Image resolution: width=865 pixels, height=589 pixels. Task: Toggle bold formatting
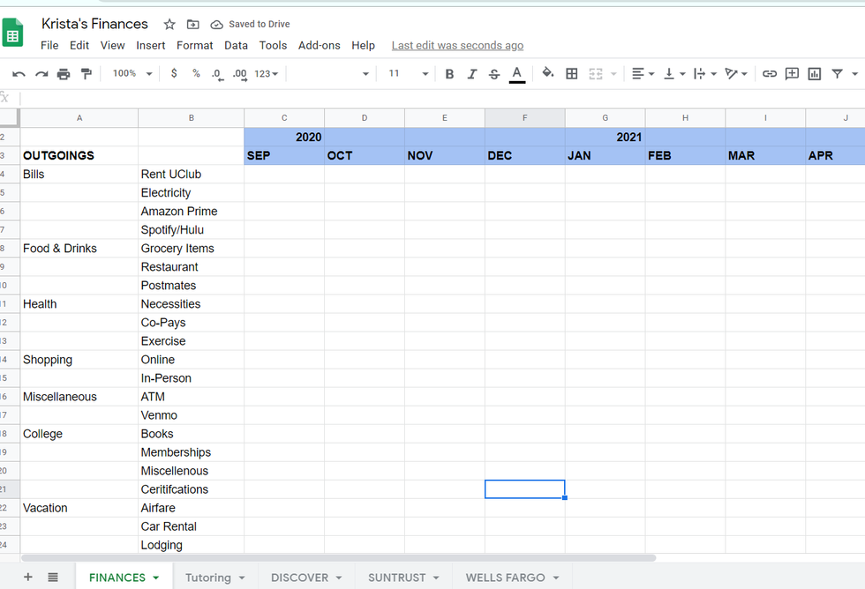(449, 74)
